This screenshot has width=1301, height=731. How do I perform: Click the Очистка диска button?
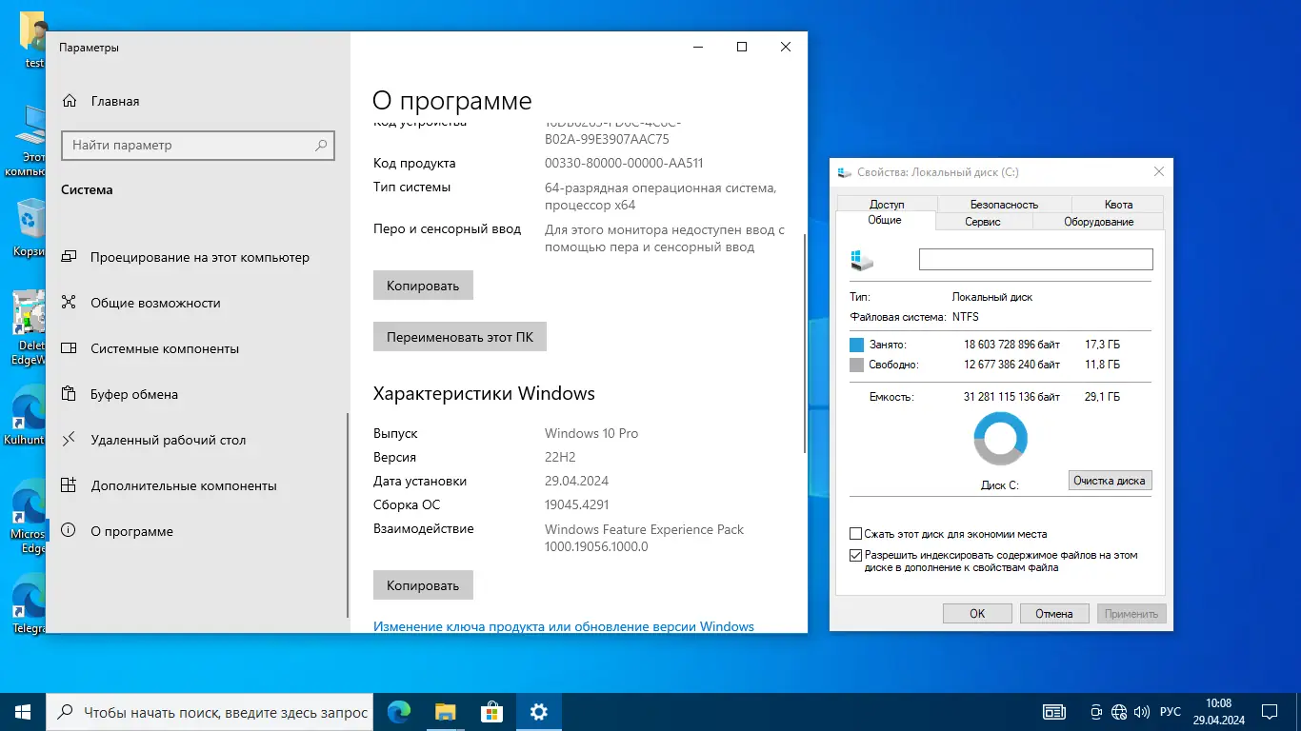[1110, 481]
